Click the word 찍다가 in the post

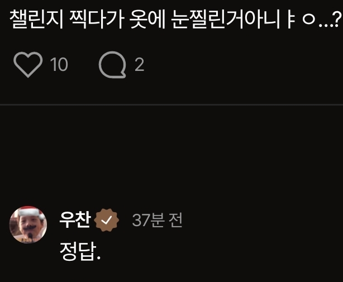(x=96, y=20)
